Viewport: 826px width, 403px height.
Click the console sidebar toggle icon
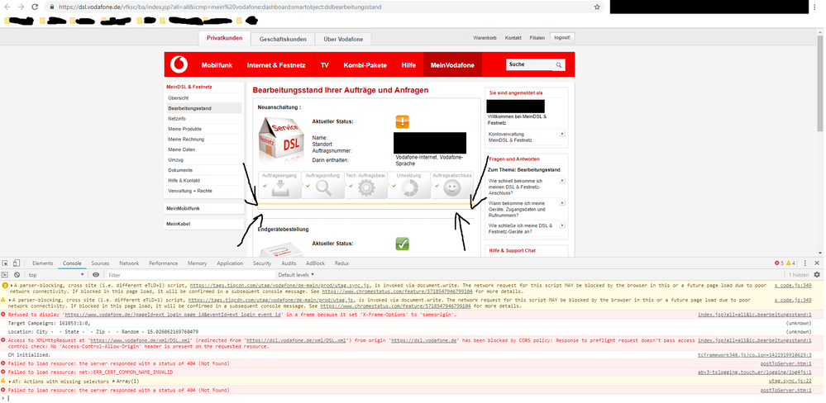click(x=5, y=275)
